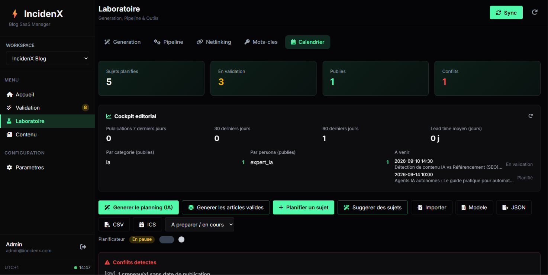Image resolution: width=548 pixels, height=275 pixels.
Task: Click the Laboratoire flask icon
Action: point(10,121)
